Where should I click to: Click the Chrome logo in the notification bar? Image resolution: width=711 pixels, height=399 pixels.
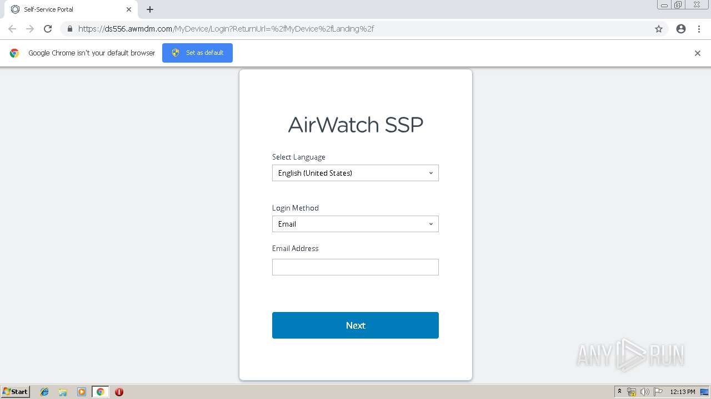click(x=14, y=53)
